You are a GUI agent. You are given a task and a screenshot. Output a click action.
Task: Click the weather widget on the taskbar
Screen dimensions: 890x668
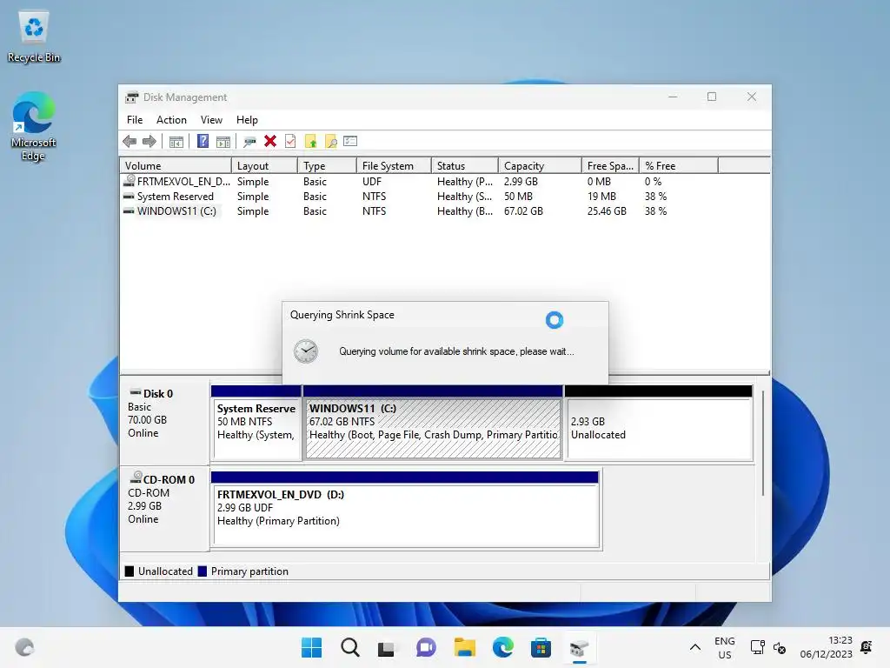(24, 647)
